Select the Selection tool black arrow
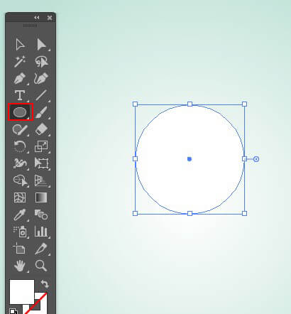The image size is (291, 314). pos(20,45)
